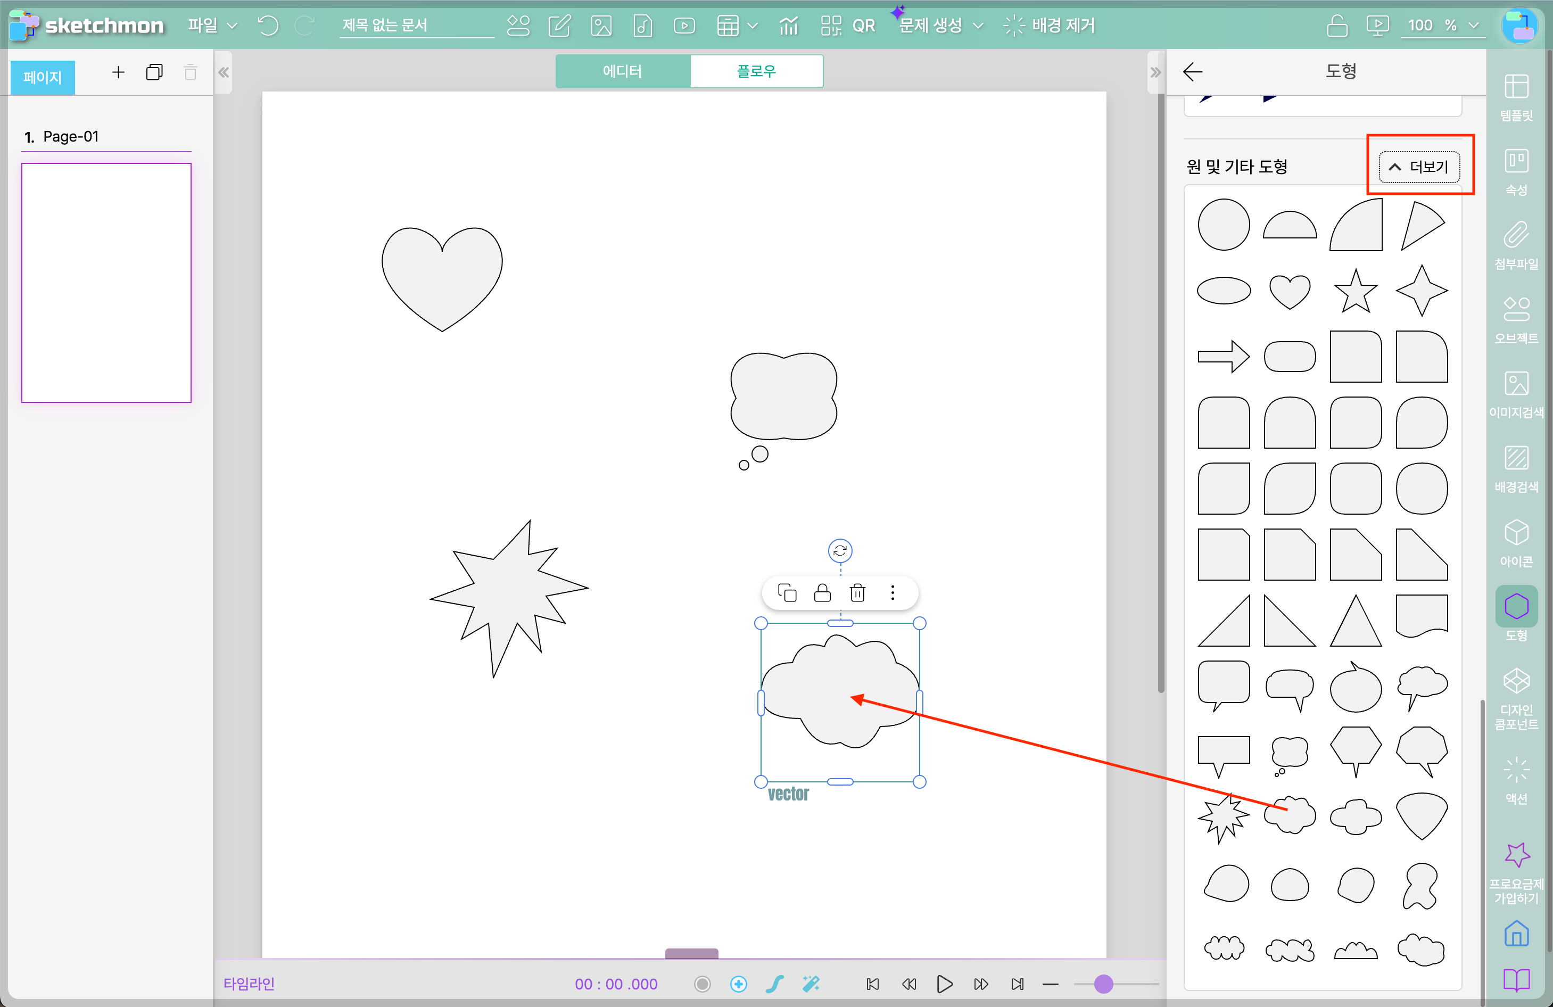The image size is (1553, 1007).
Task: Switch to the 플로우 tab
Action: click(x=756, y=71)
